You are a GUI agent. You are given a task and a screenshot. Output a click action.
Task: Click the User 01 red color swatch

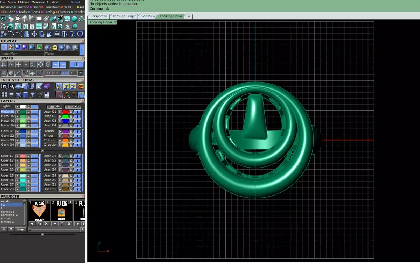point(65,112)
